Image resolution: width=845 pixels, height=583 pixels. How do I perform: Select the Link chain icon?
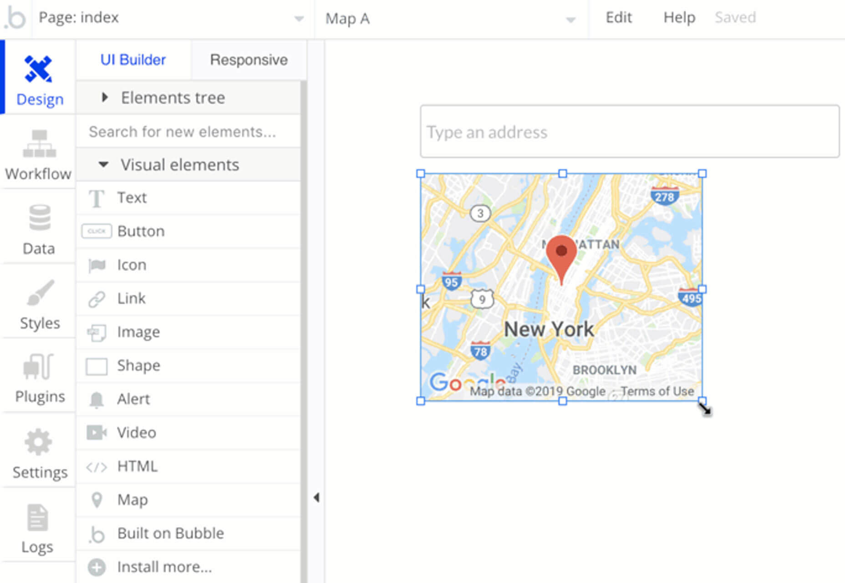point(97,299)
